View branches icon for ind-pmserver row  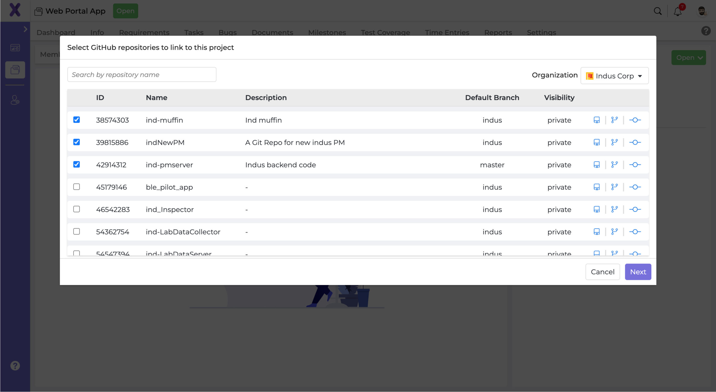pyautogui.click(x=614, y=165)
